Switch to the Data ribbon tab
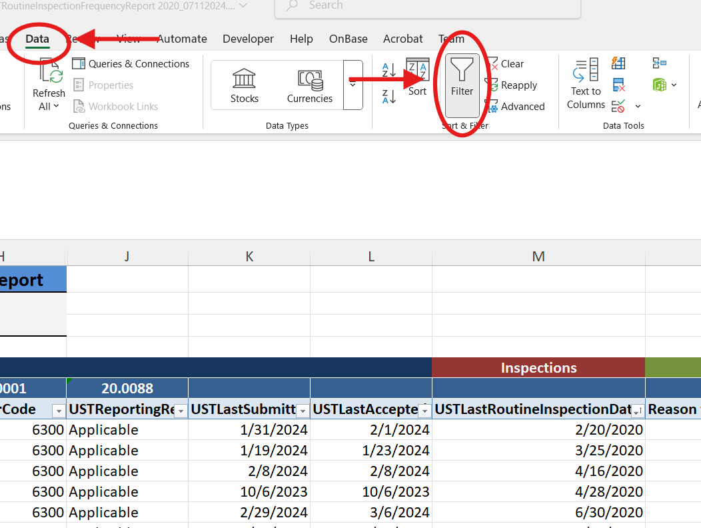Viewport: 701px width, 528px height. click(x=37, y=39)
